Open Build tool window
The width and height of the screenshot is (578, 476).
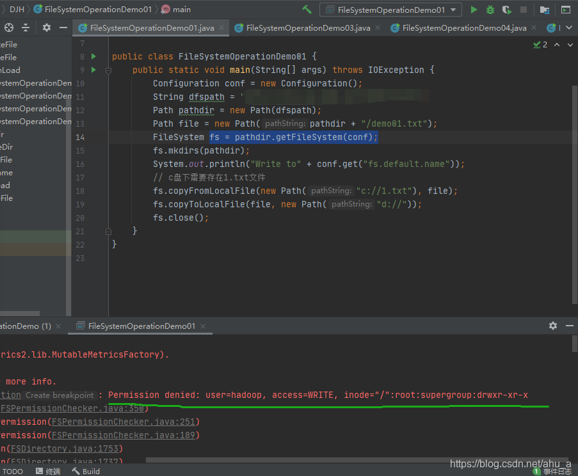[86, 472]
